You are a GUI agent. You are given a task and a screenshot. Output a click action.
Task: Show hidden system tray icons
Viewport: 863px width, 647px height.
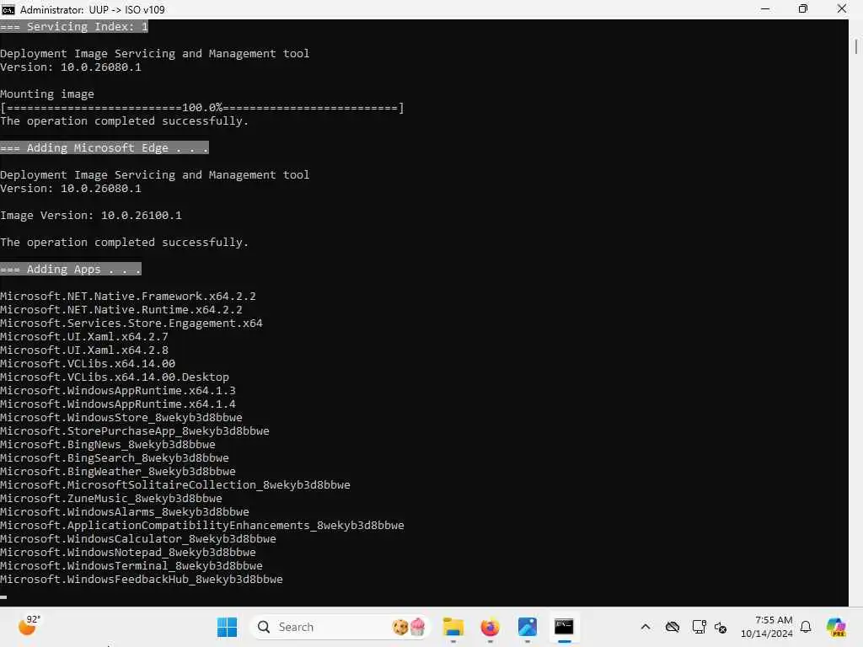pos(646,627)
